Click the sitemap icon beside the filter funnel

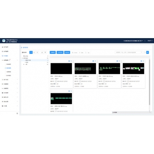42,52
